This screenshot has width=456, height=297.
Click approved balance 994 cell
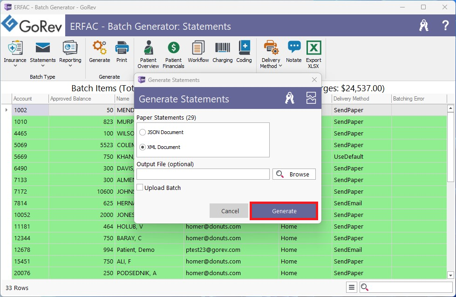[82, 250]
